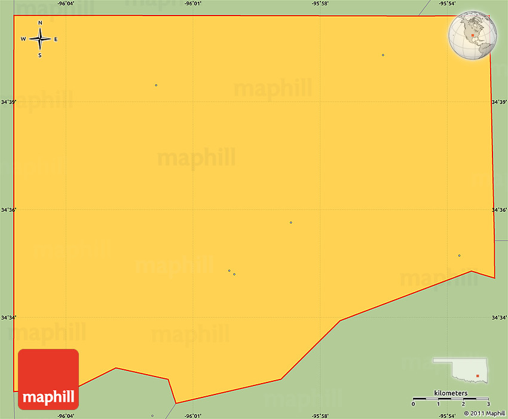
Task: Click the -96°04' longitude label at top edge
Action: pos(66,4)
